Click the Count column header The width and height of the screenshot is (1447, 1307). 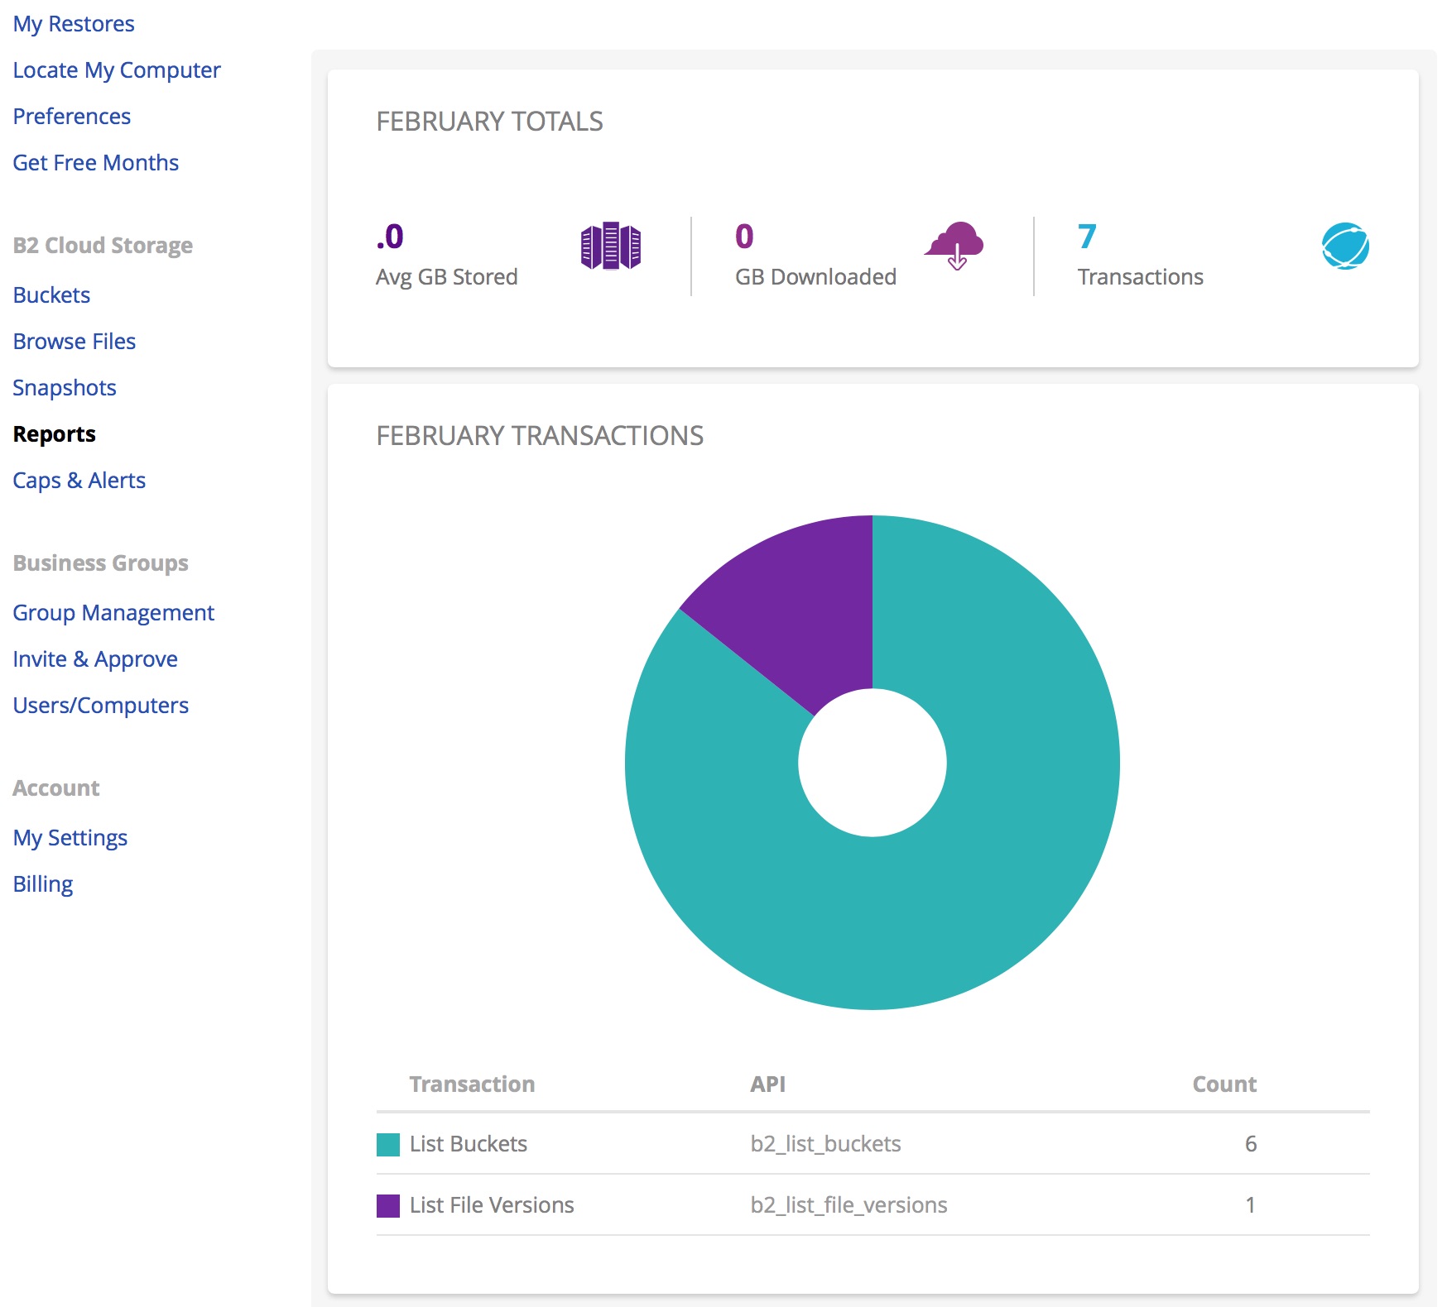click(1224, 1084)
